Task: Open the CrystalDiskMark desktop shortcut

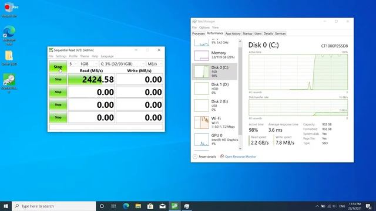Action: coord(9,83)
